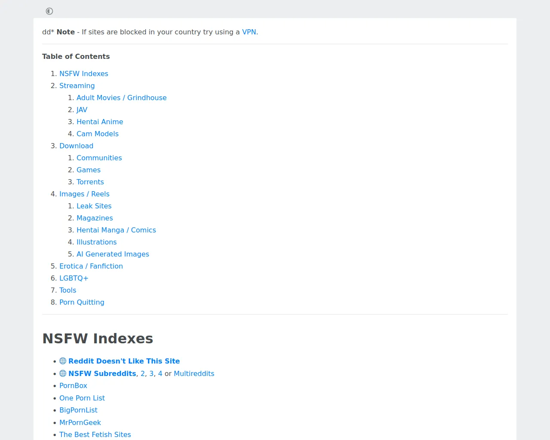The height and width of the screenshot is (440, 550).
Task: Jump to NSFW Indexes in contents
Action: click(83, 73)
